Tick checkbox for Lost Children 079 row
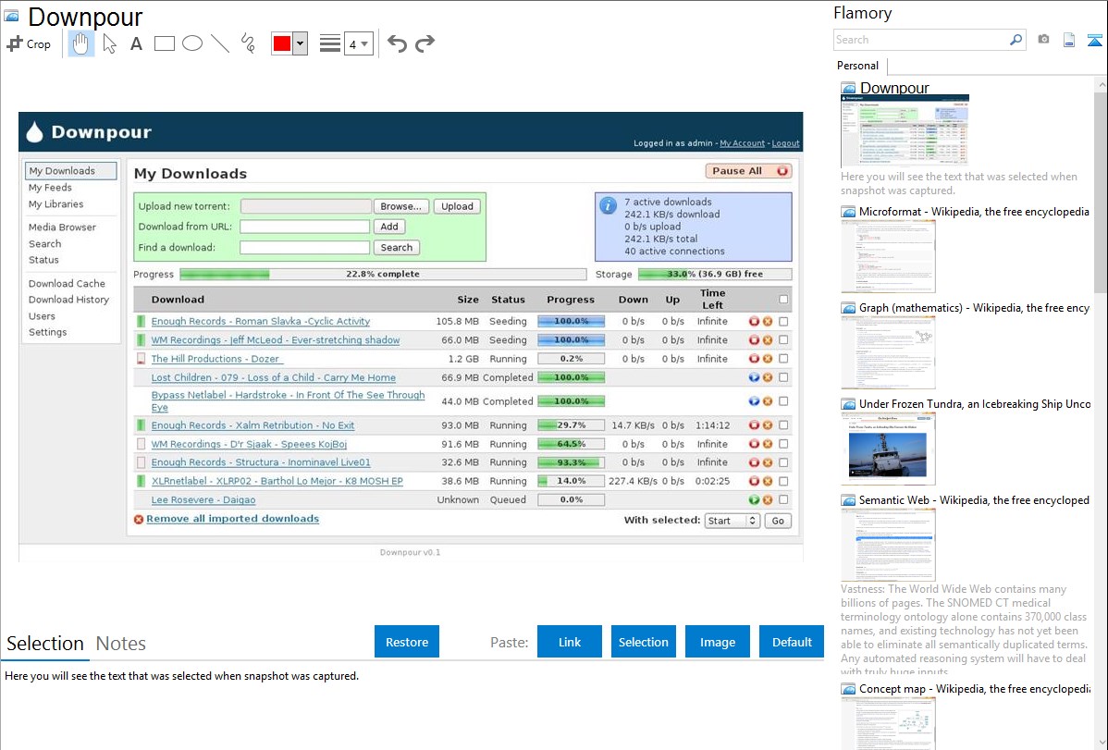This screenshot has width=1108, height=750. (783, 377)
